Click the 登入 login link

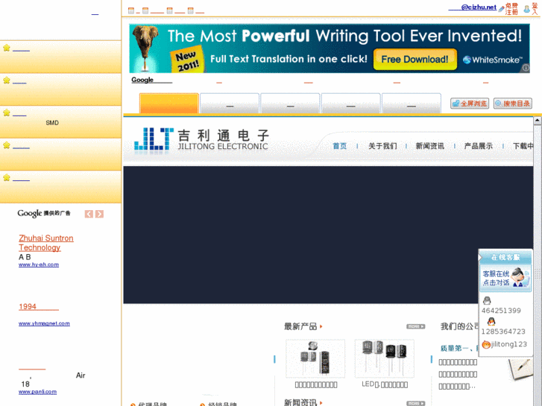(535, 9)
